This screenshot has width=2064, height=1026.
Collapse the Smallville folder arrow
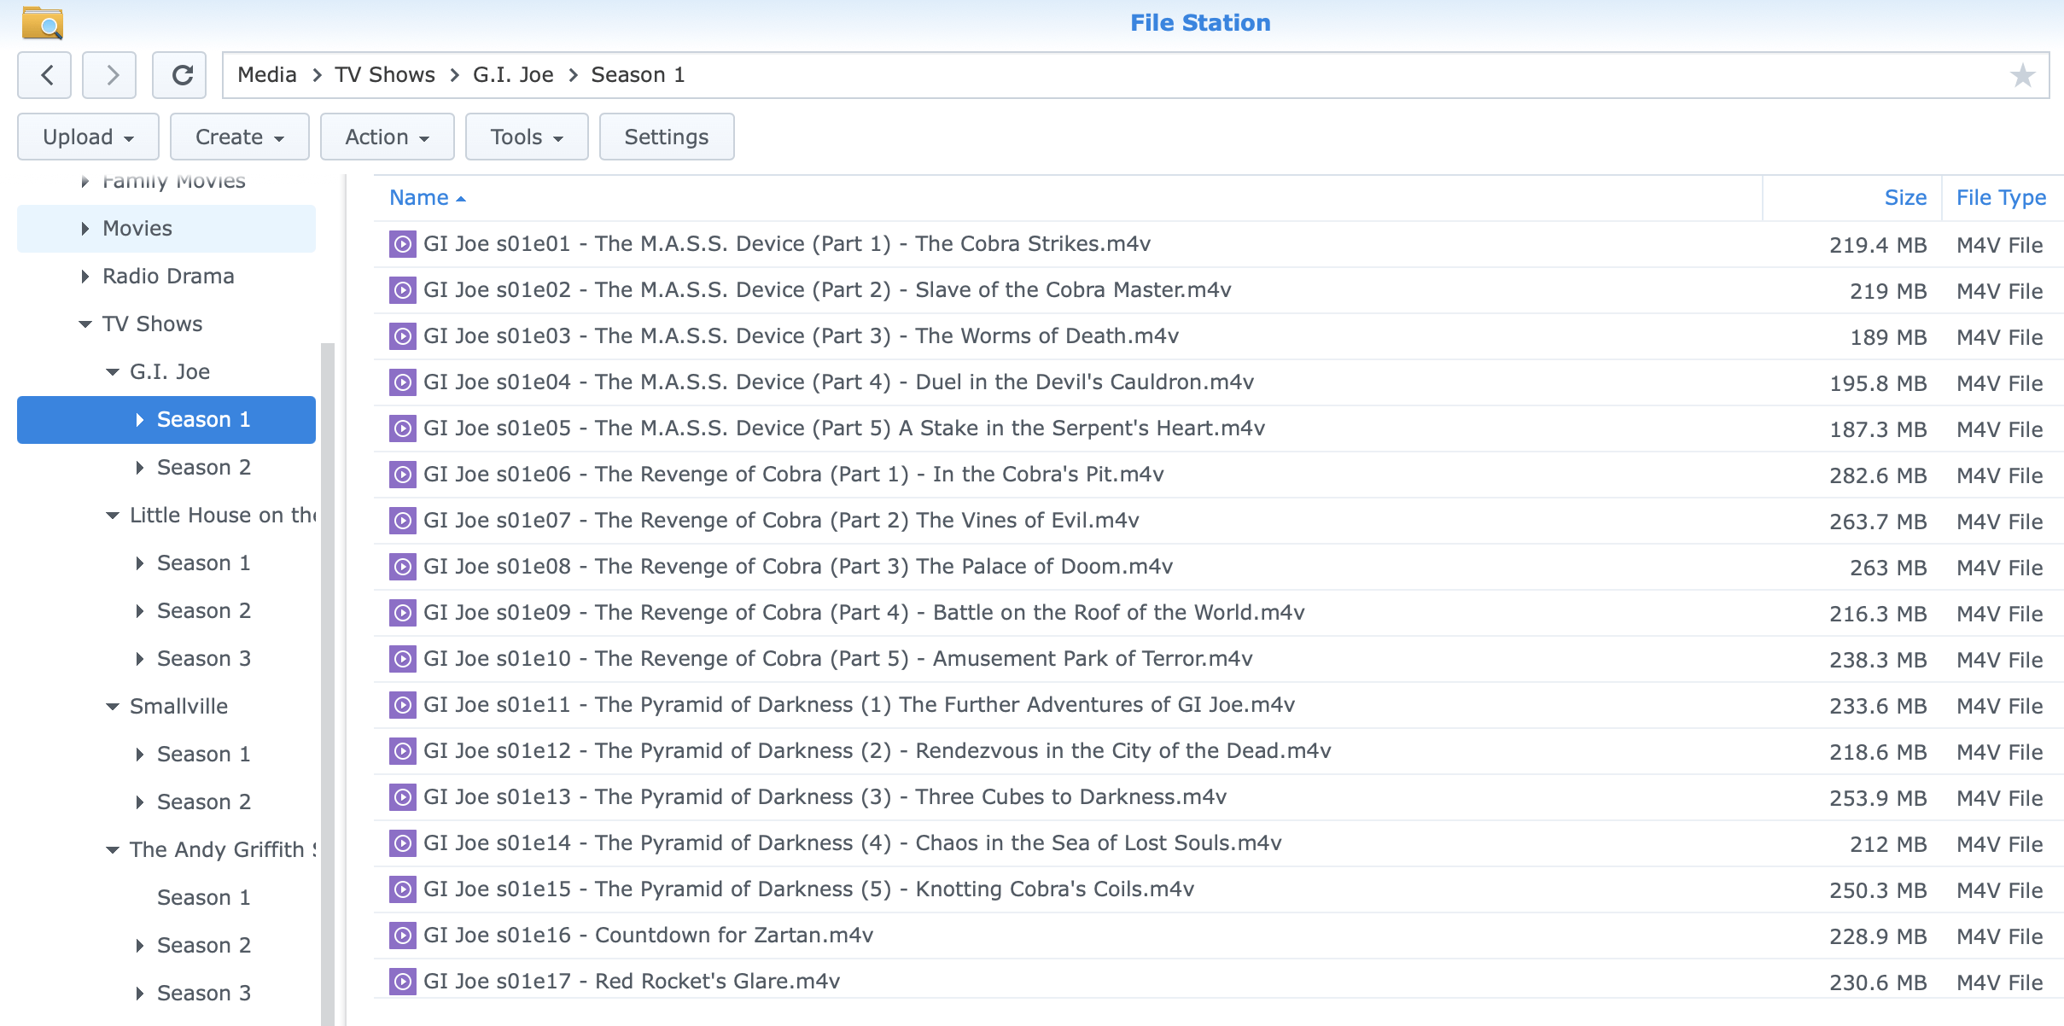click(x=112, y=707)
